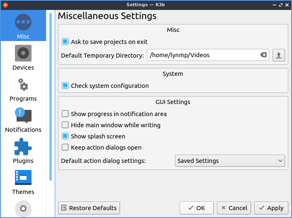Go to Plugins puzzle-piece icon
Image resolution: width=292 pixels, height=218 pixels.
[23, 147]
